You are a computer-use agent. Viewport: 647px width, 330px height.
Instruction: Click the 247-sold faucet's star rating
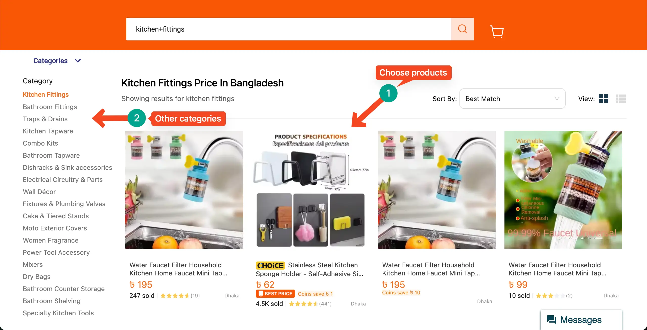pos(174,296)
